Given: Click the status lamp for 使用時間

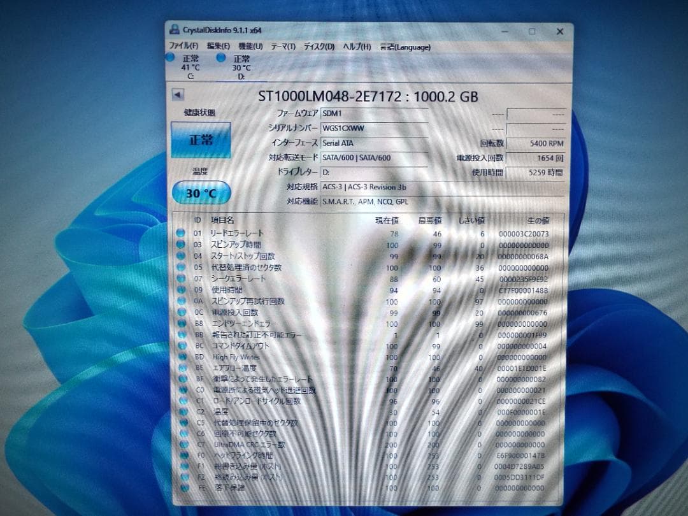Looking at the screenshot, I should tap(180, 290).
